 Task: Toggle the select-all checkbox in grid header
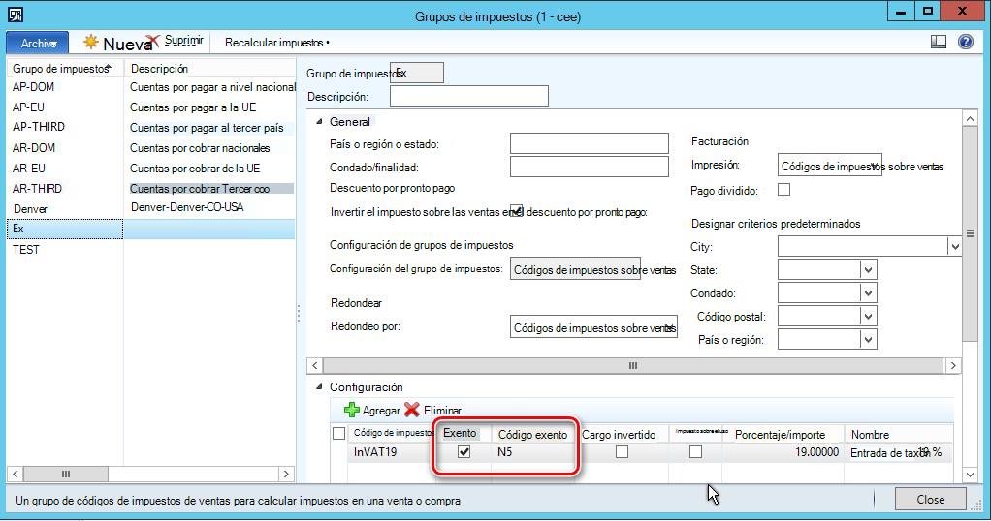[x=338, y=433]
